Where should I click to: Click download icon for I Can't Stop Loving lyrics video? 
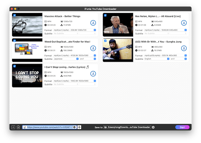tap(93, 74)
